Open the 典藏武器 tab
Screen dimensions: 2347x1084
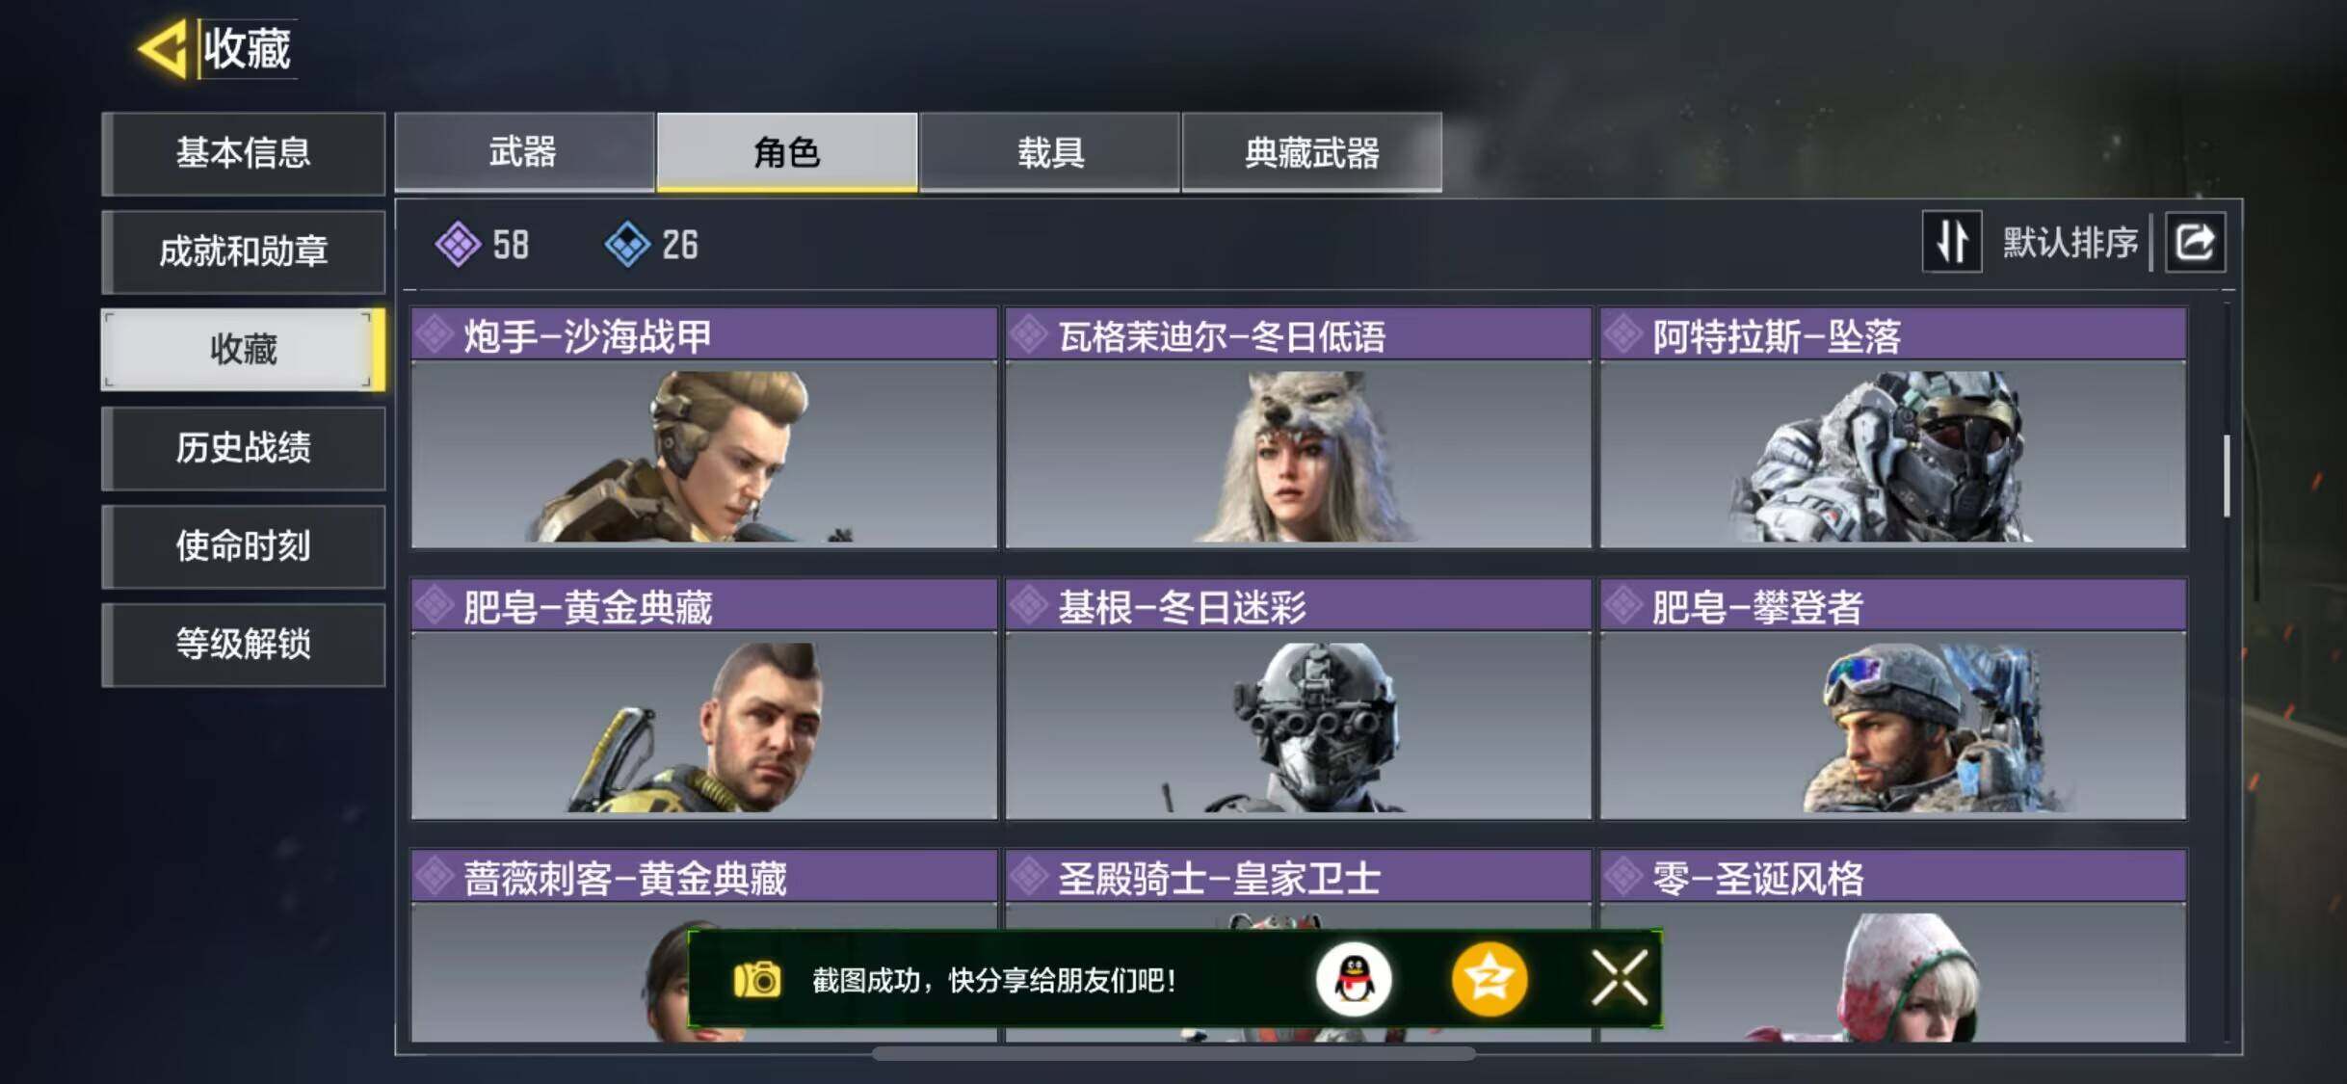(x=1312, y=152)
